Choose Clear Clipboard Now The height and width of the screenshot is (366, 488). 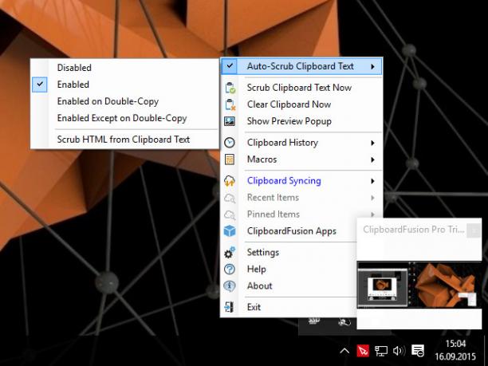[301, 104]
